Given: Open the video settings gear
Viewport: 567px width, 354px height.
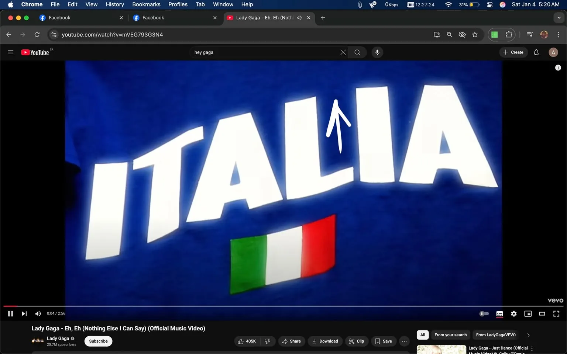Looking at the screenshot, I should click(513, 313).
